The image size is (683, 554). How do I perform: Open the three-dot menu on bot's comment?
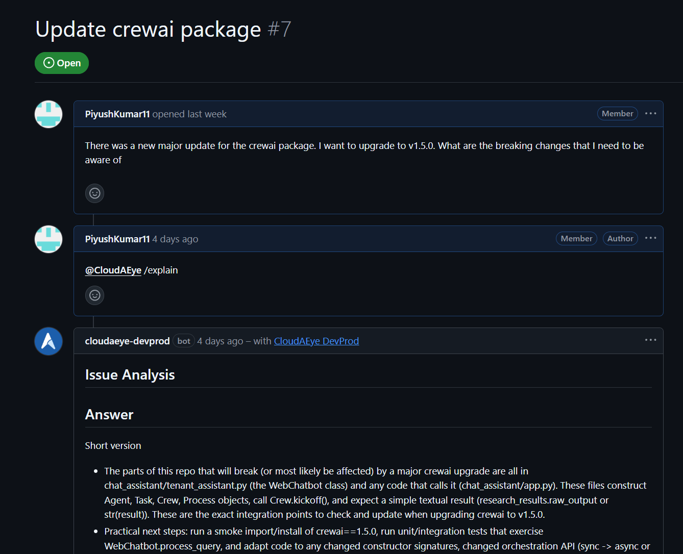pyautogui.click(x=650, y=340)
